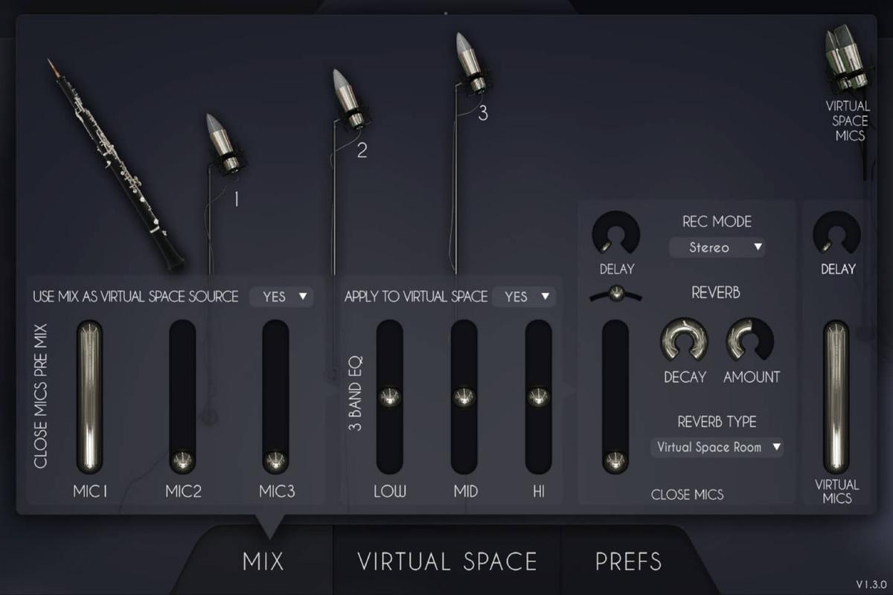Adjust the close mics Delay knob
The image size is (893, 595).
pos(615,234)
